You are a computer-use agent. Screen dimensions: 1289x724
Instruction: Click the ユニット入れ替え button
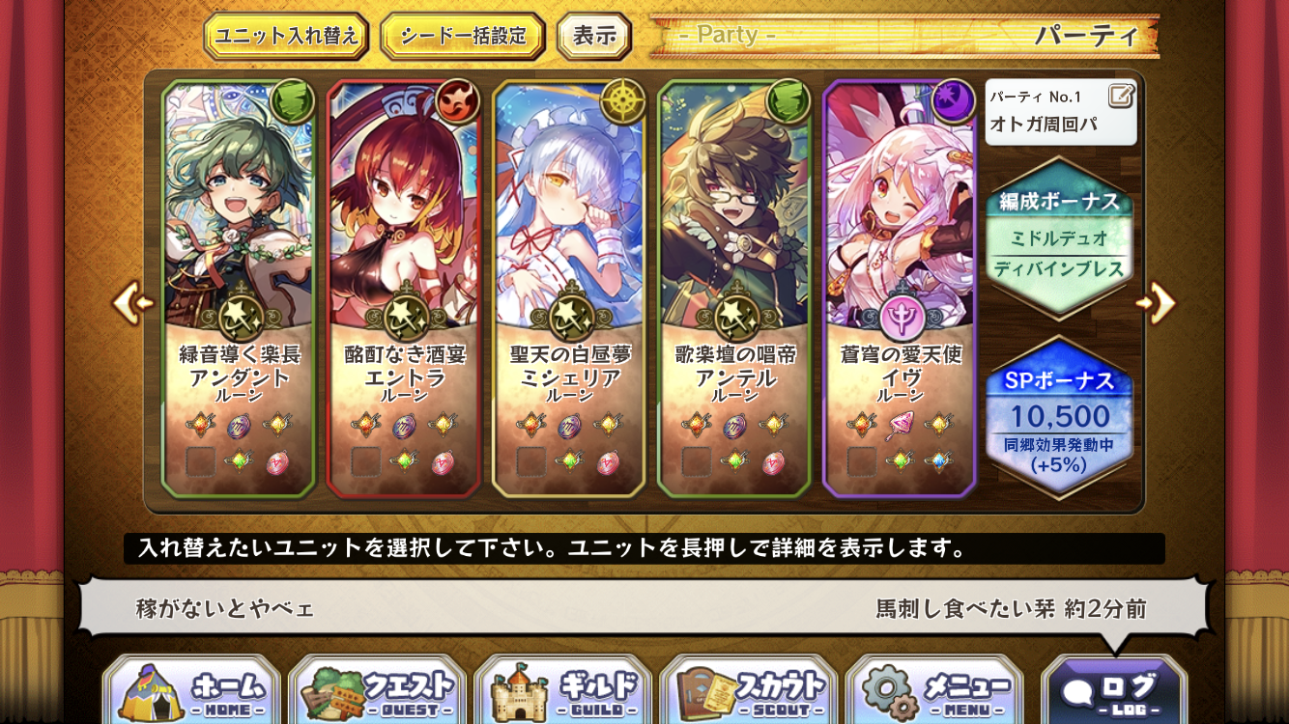click(x=286, y=37)
